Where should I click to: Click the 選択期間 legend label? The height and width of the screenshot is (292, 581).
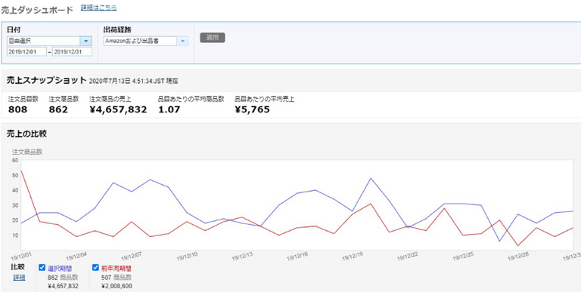pyautogui.click(x=60, y=268)
